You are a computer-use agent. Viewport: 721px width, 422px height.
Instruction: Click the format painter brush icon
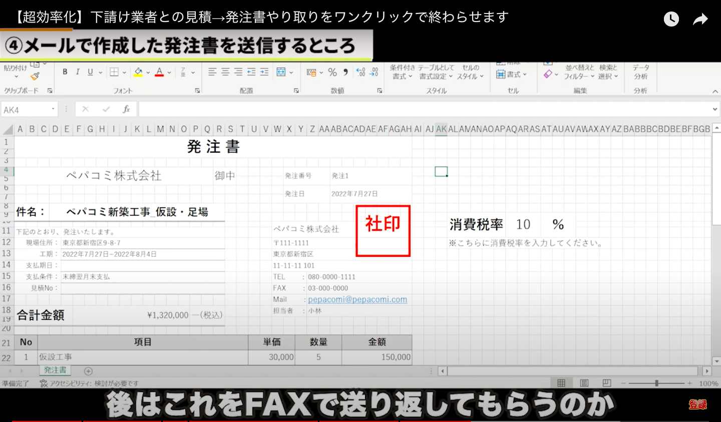[x=35, y=76]
